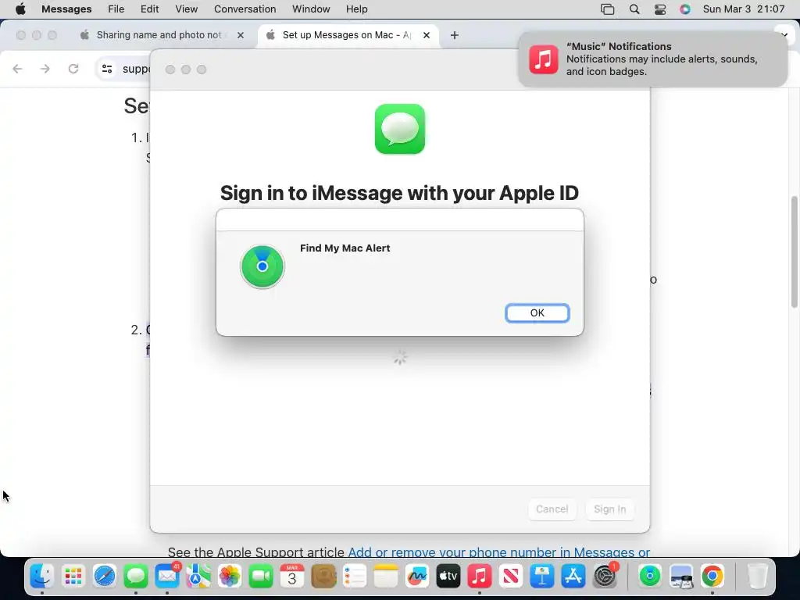Open the Help menu

tap(356, 9)
